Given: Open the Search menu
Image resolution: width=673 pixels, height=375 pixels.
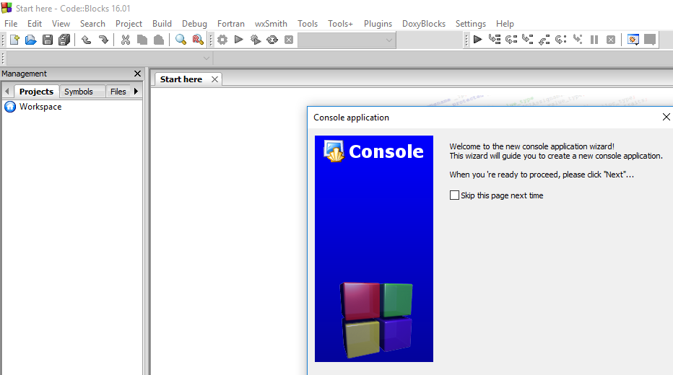Looking at the screenshot, I should [x=92, y=24].
